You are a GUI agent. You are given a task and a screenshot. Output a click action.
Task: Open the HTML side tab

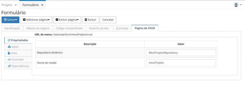click(18, 53)
